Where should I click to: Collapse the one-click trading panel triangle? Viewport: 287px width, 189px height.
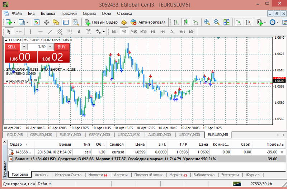(6, 40)
